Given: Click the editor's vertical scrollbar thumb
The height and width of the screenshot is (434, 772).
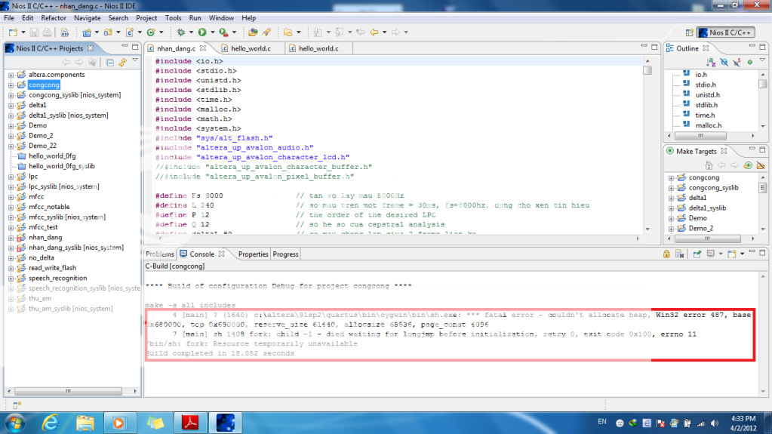Looking at the screenshot, I should click(647, 70).
